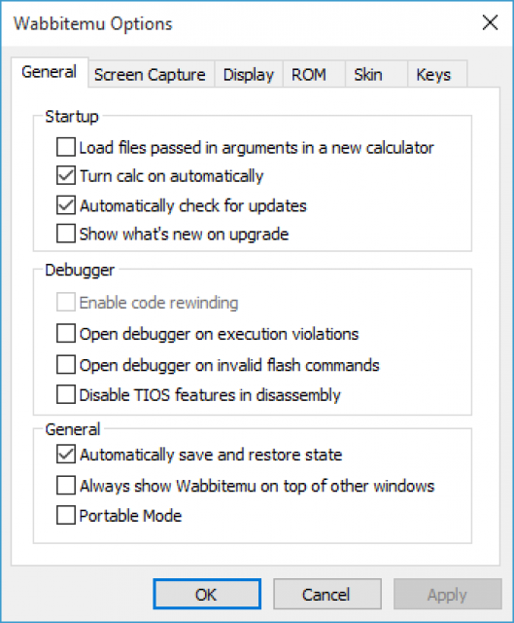Close the Wabbitemu Options dialog
Image resolution: width=514 pixels, height=623 pixels.
point(491,22)
